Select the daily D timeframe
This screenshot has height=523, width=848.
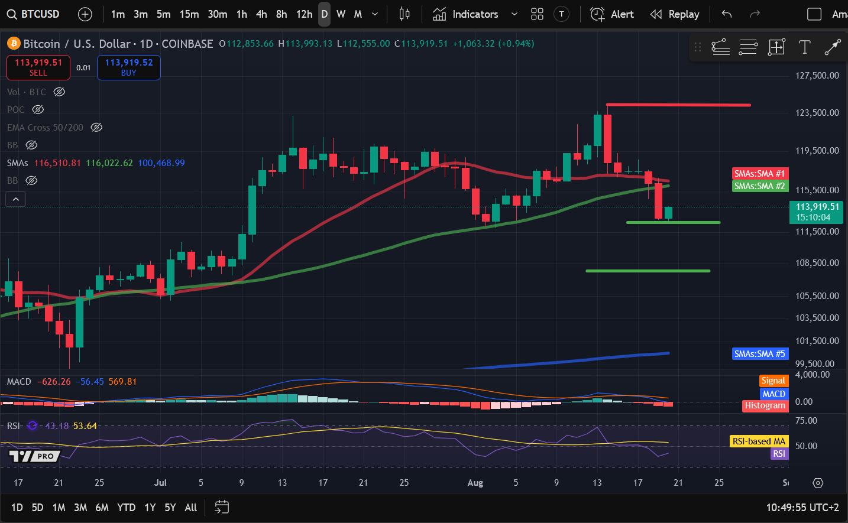324,14
